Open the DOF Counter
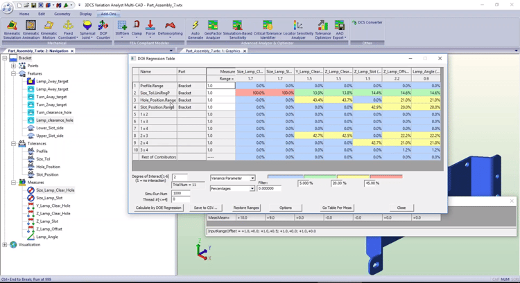Screen dimensions: 520x283 pos(103,30)
